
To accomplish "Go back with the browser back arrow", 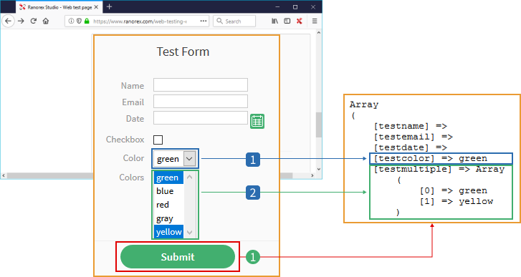I will (x=8, y=21).
